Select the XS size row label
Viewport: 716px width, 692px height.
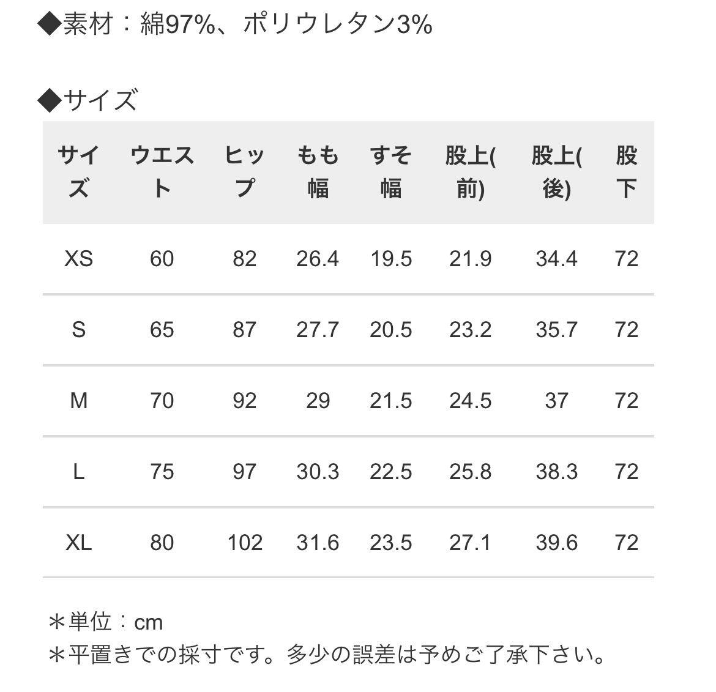[78, 259]
